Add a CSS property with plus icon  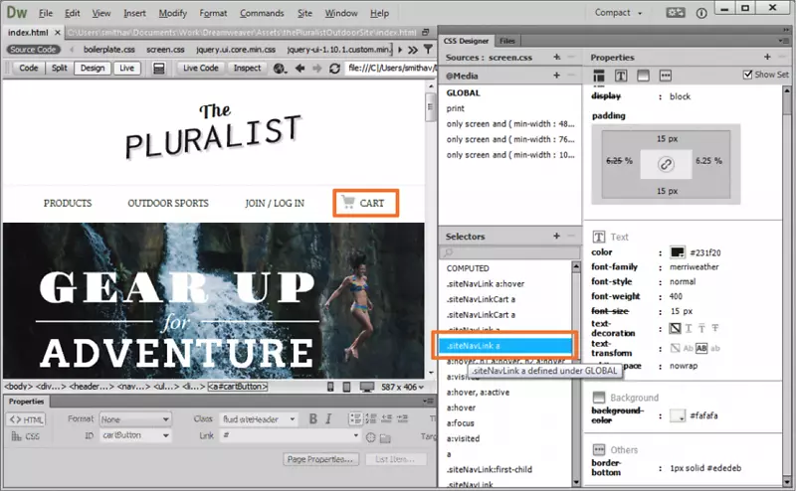click(767, 57)
